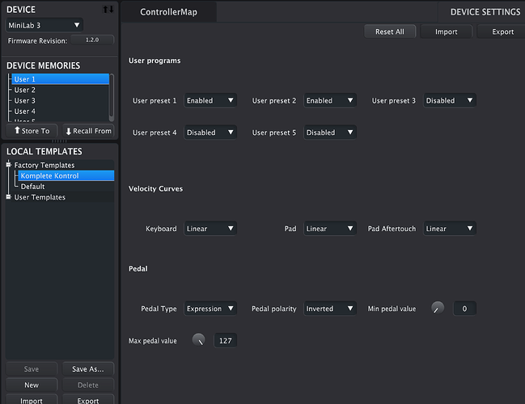
Task: Click the Firmware Revision 1.2.0 field
Action: [92, 40]
